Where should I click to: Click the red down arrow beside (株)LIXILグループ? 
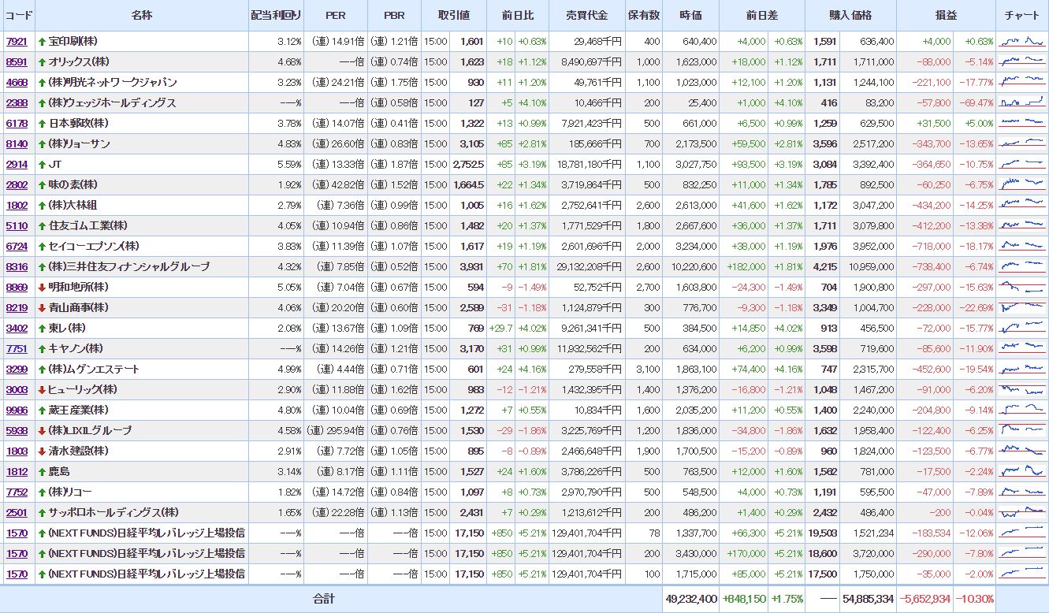pos(42,431)
